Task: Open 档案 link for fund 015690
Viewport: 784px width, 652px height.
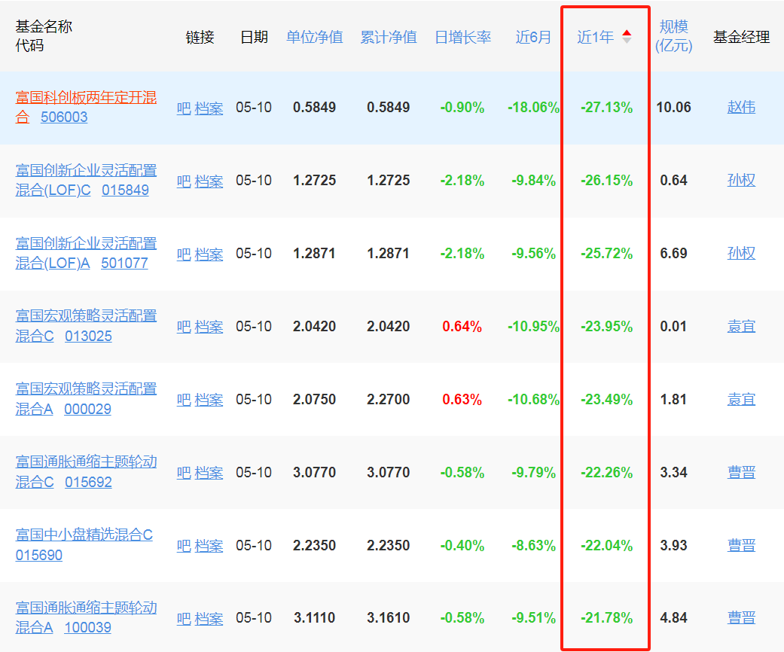Action: pyautogui.click(x=209, y=546)
